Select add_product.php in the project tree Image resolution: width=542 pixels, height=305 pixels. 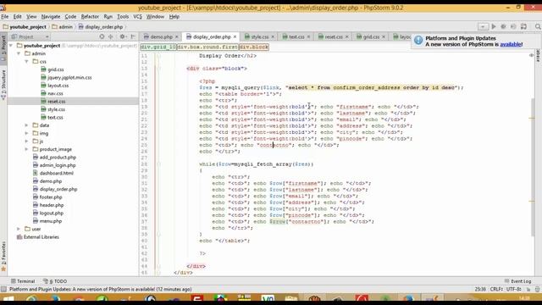[58, 158]
